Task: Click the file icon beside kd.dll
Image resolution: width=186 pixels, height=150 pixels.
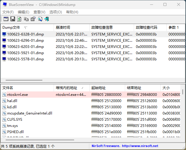Action: pos(4,107)
